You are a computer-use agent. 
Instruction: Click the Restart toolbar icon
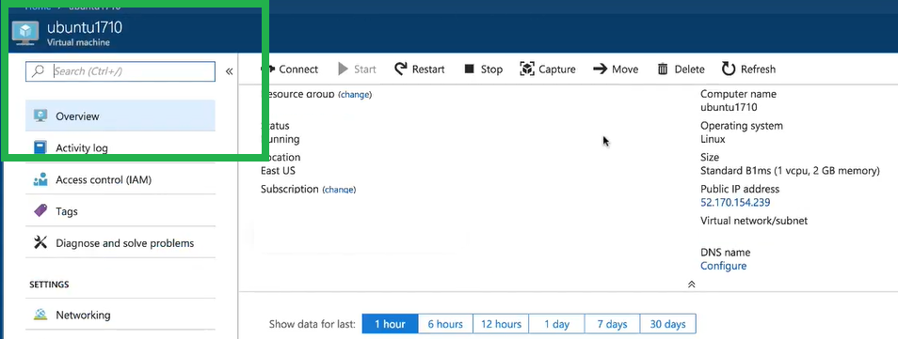[x=401, y=69]
